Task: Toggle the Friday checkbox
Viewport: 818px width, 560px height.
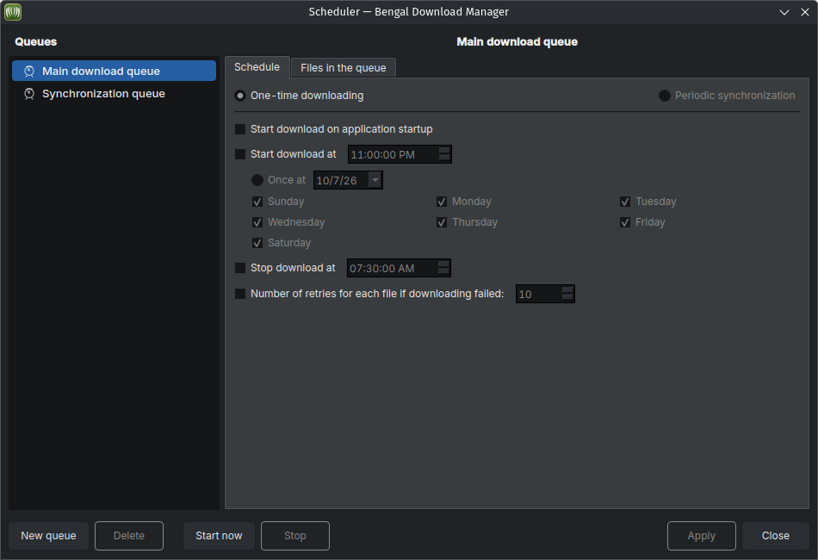Action: click(x=625, y=222)
